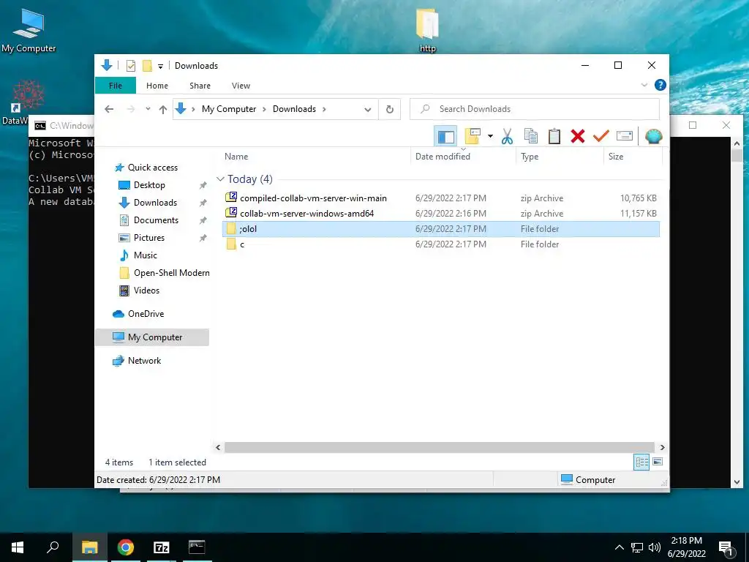This screenshot has width=749, height=562.
Task: Switch to Large icons view in status bar
Action: click(658, 462)
